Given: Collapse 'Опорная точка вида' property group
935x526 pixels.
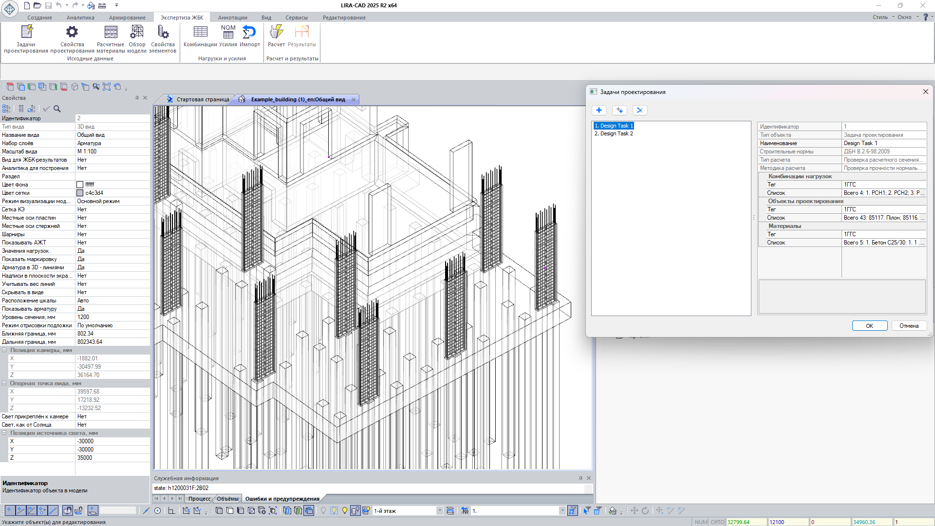Looking at the screenshot, I should pyautogui.click(x=4, y=383).
